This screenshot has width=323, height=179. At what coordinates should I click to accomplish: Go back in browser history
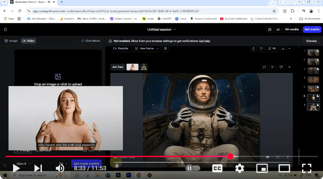point(5,11)
